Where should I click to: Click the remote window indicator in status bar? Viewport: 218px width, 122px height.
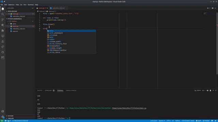2,121
